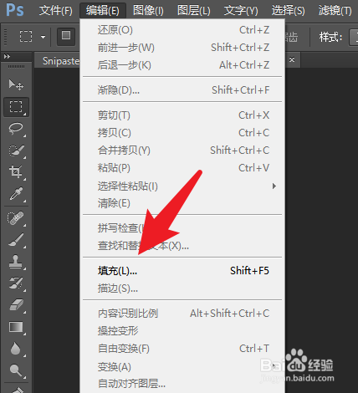The image size is (358, 393).
Task: Expand 变换(A) submenu
Action: click(183, 366)
